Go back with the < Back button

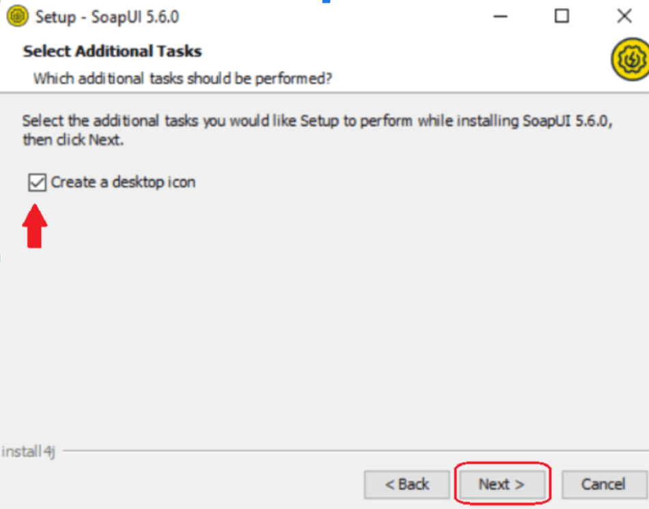click(x=407, y=484)
